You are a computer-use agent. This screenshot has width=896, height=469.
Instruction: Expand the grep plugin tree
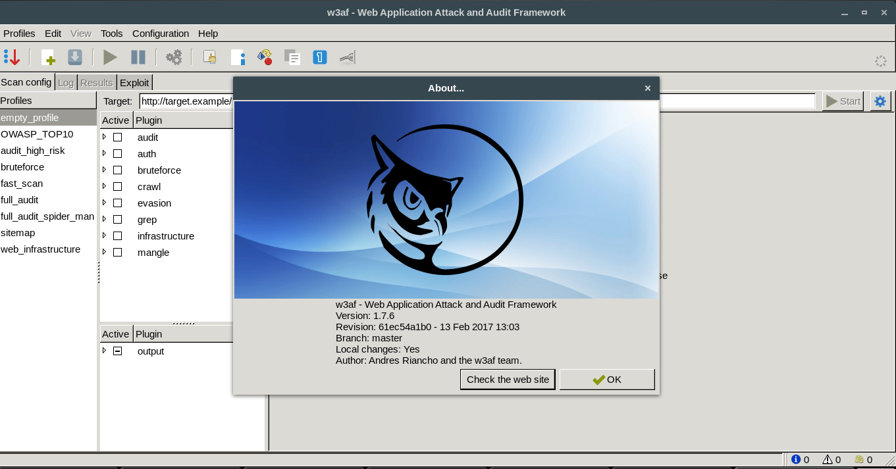coord(104,219)
